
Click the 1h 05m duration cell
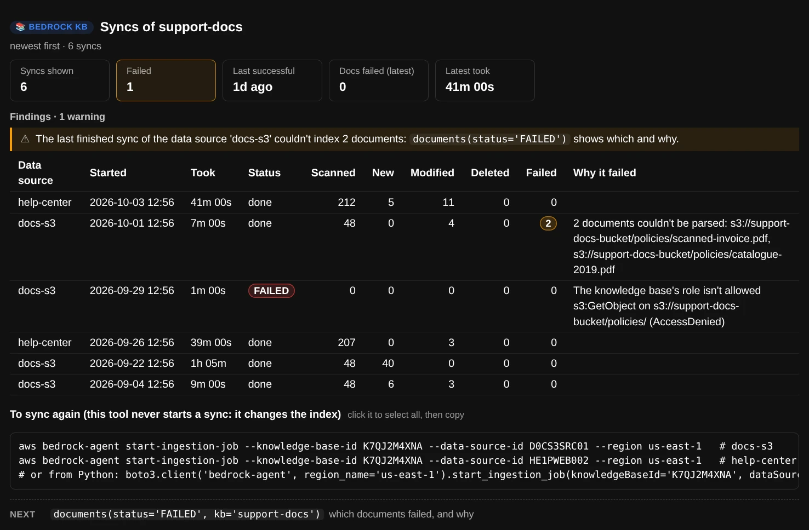point(208,364)
